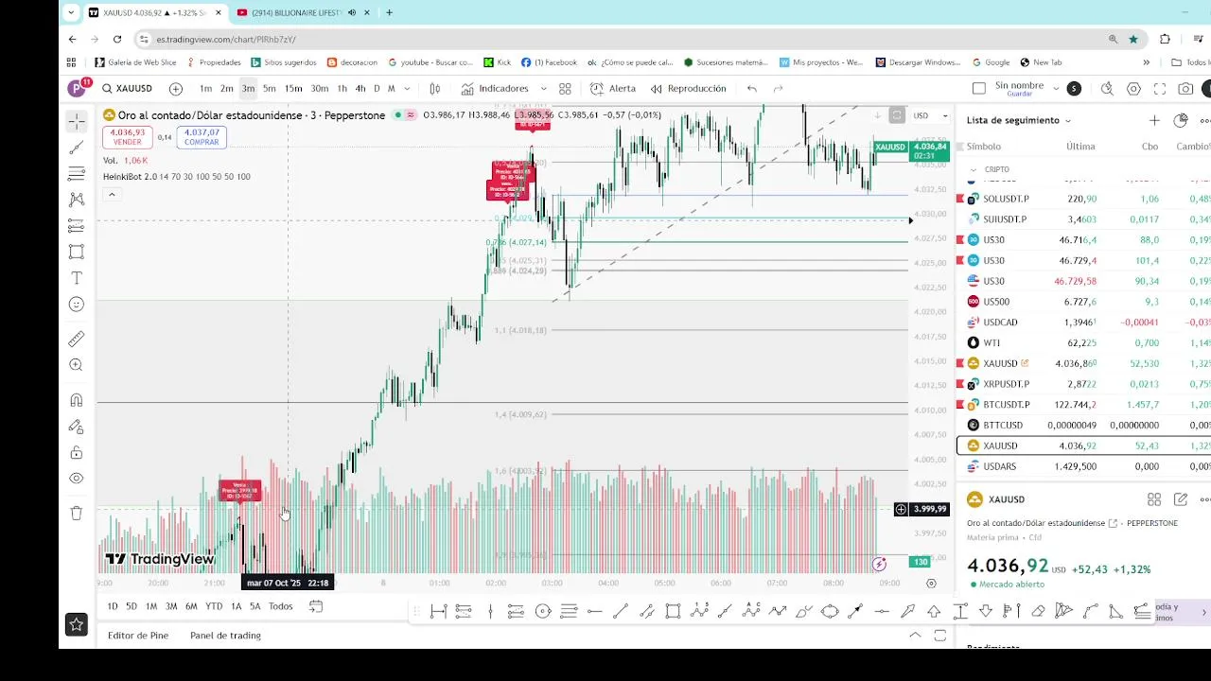Open the Panel de trading tab
Viewport: 1211px width, 681px height.
click(225, 636)
